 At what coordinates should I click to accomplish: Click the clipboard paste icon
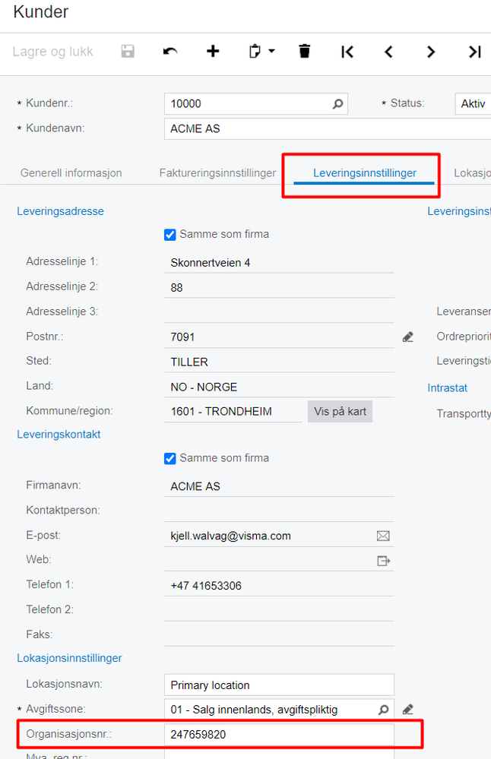click(255, 52)
